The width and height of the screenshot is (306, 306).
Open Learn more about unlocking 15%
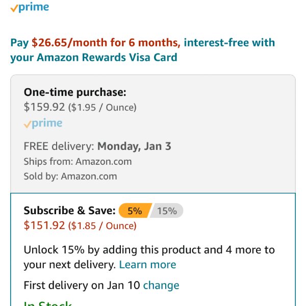tap(147, 265)
